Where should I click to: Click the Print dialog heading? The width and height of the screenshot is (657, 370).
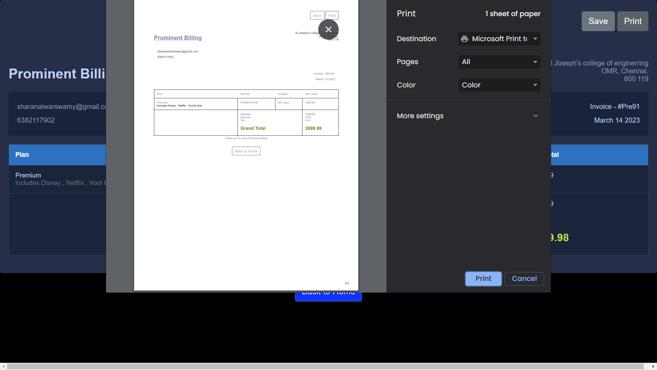click(406, 13)
